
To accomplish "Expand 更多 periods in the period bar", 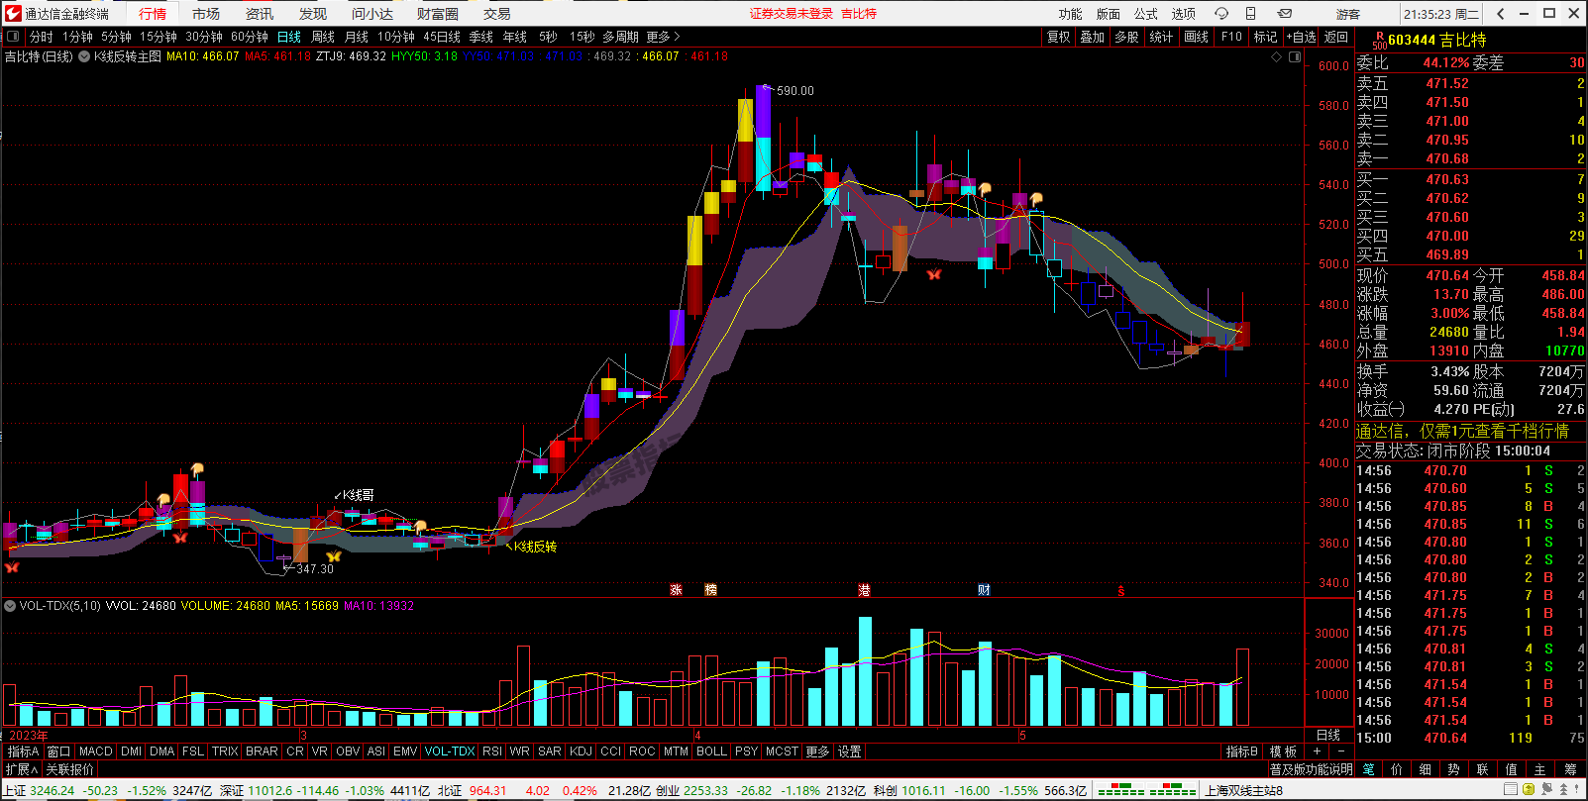I will (x=664, y=37).
